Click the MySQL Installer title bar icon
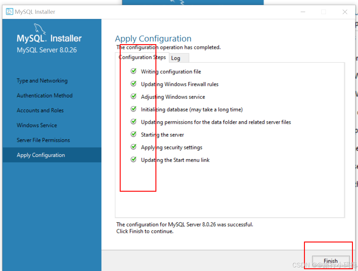The height and width of the screenshot is (271, 358). (9, 11)
